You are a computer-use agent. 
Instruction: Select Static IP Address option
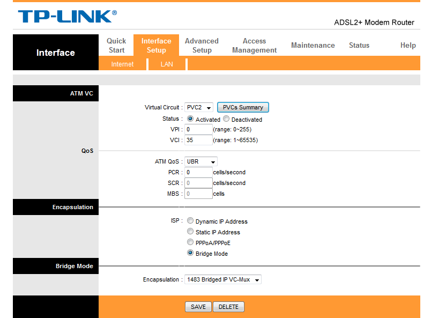click(x=190, y=231)
